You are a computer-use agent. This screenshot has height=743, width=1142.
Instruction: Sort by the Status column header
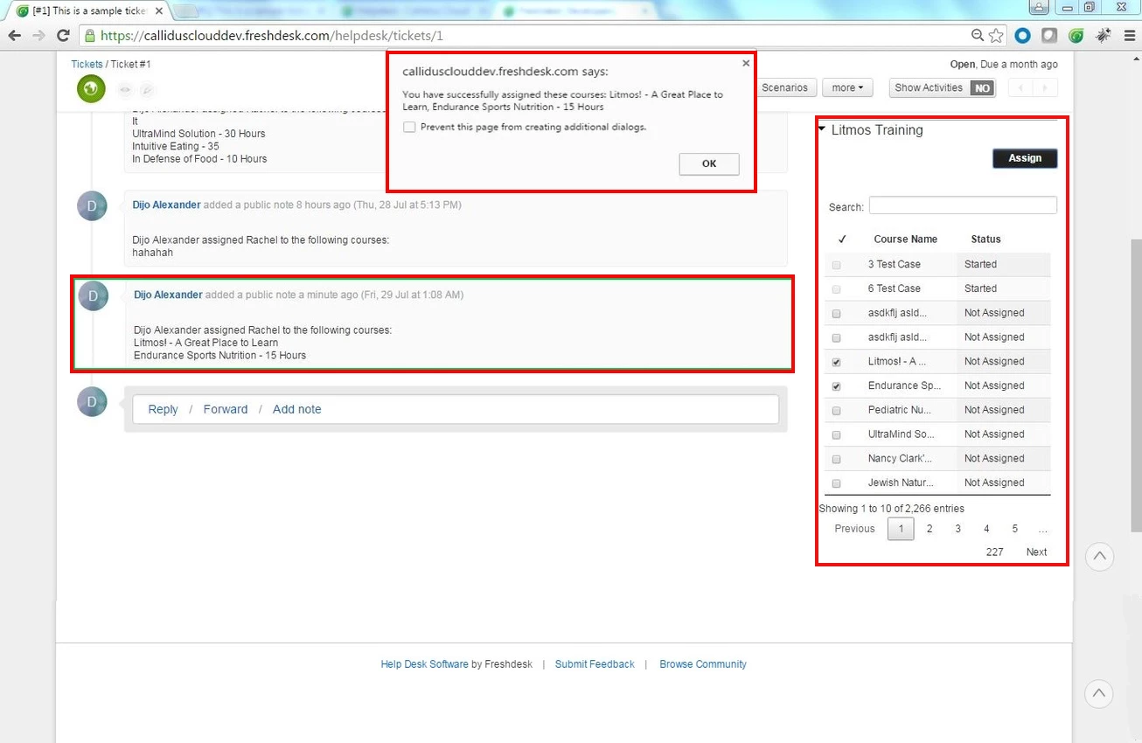pos(985,240)
